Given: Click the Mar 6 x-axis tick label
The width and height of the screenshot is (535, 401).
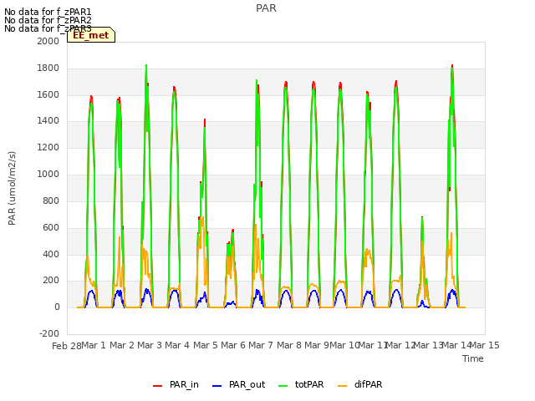Looking at the screenshot, I should coord(233,345).
